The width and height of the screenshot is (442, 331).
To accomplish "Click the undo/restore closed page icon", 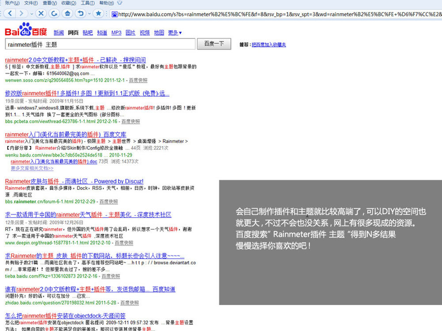I will [80, 13].
